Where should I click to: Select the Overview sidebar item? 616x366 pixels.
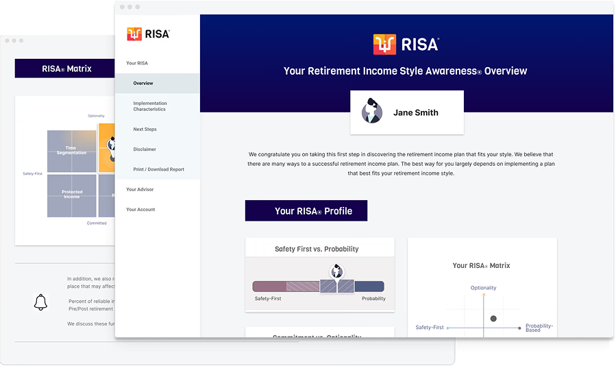click(143, 84)
